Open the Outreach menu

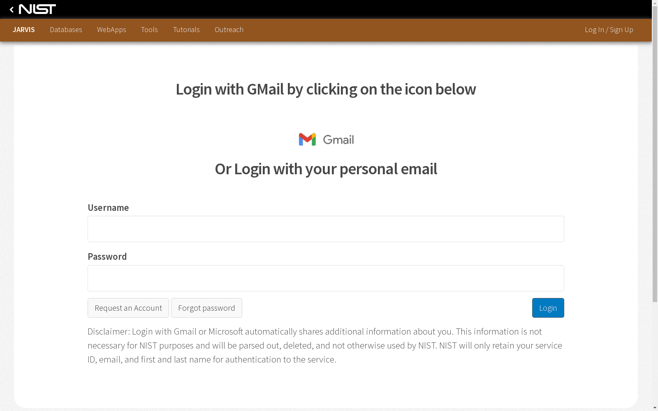tap(229, 30)
